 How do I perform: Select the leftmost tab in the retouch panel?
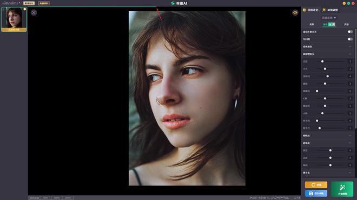(312, 24)
